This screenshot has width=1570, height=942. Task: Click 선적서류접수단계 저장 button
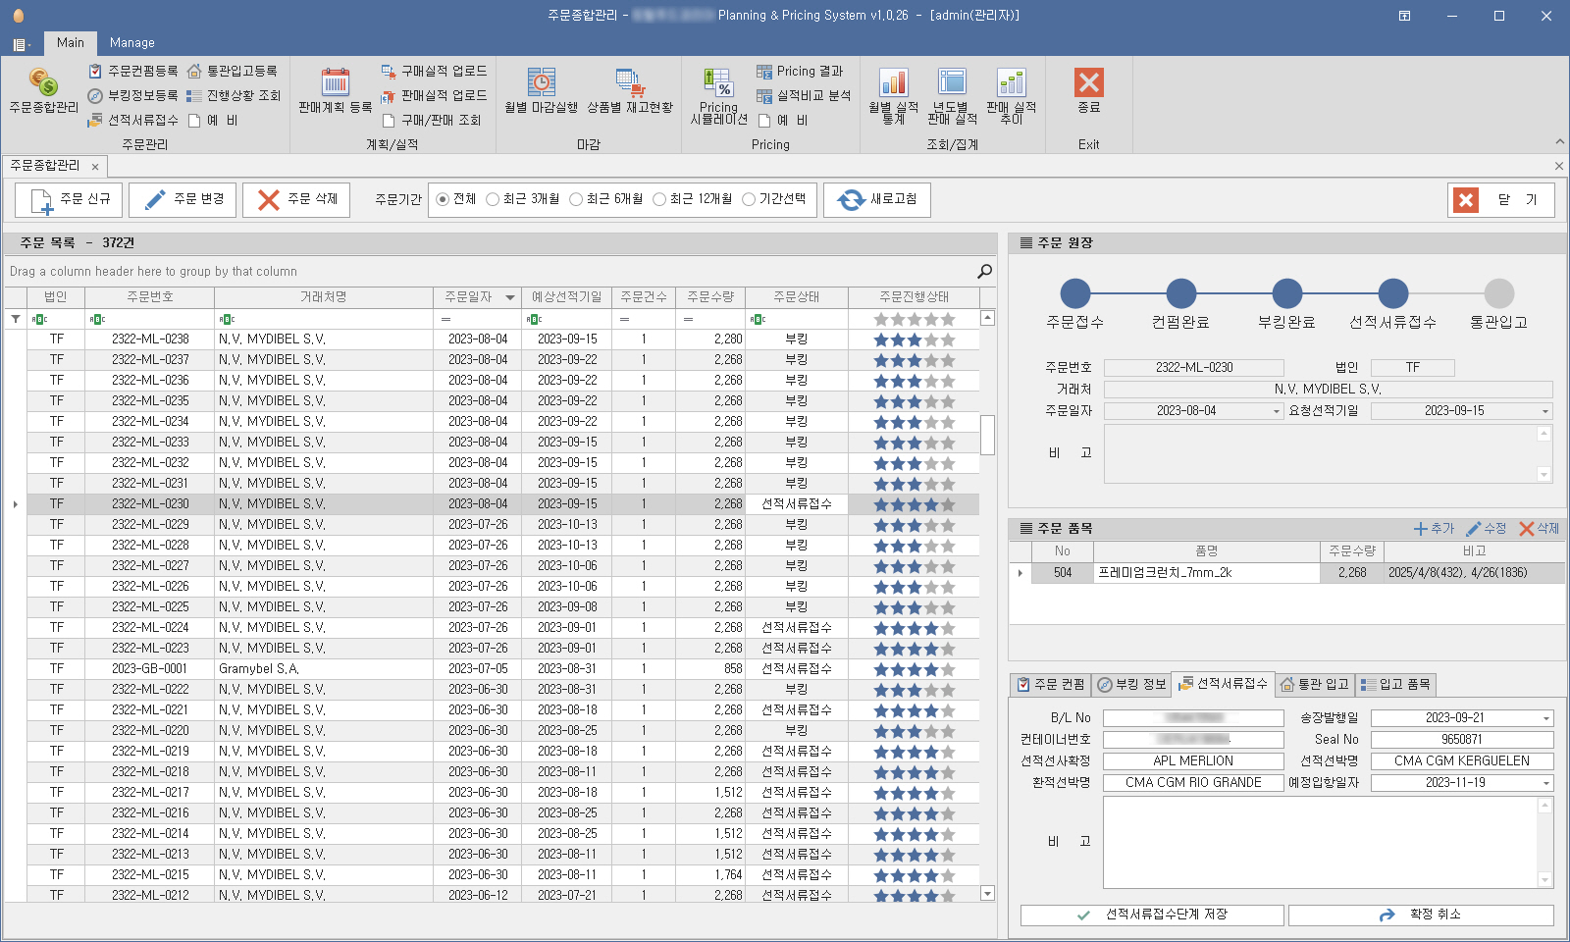tap(1152, 915)
